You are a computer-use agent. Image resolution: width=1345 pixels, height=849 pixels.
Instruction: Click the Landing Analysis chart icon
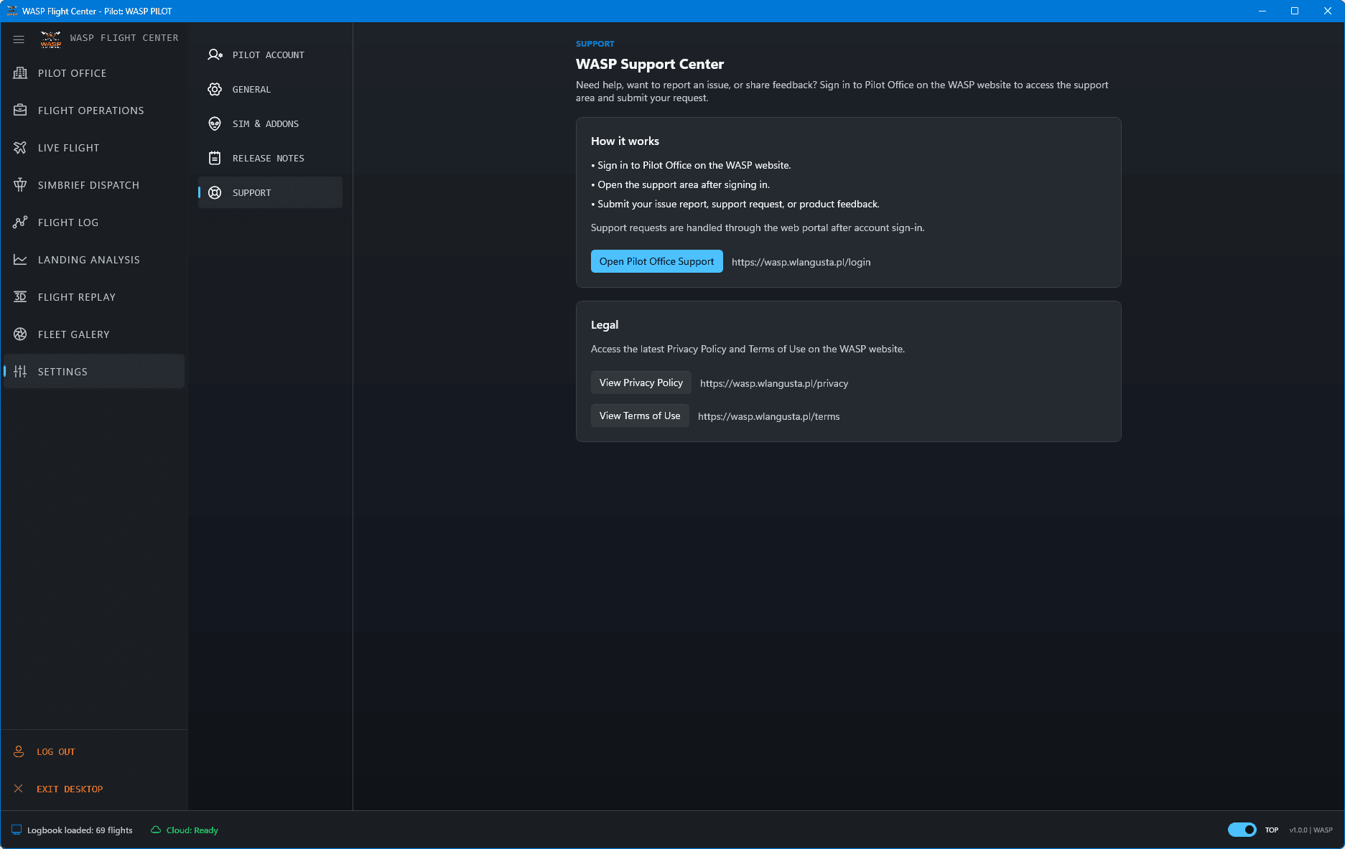tap(20, 260)
